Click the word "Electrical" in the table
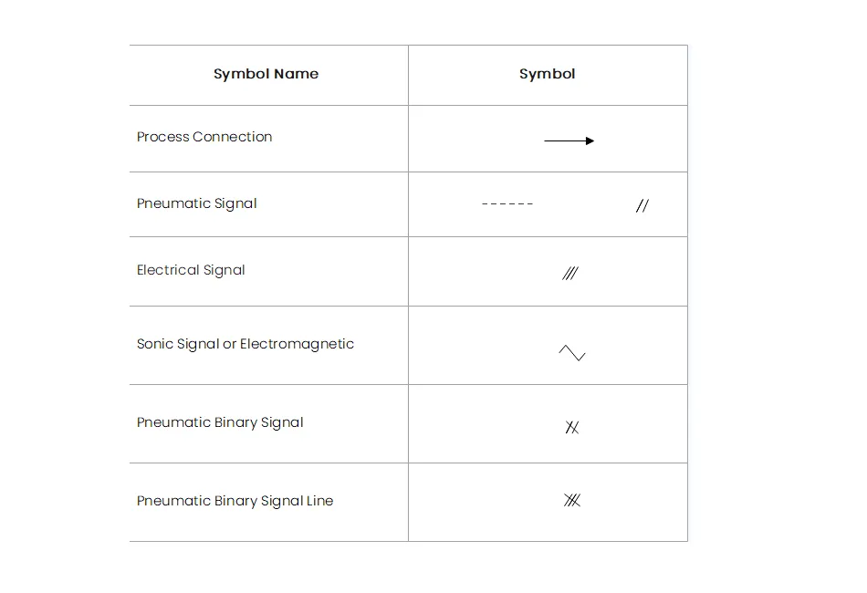This screenshot has width=867, height=593. point(167,270)
